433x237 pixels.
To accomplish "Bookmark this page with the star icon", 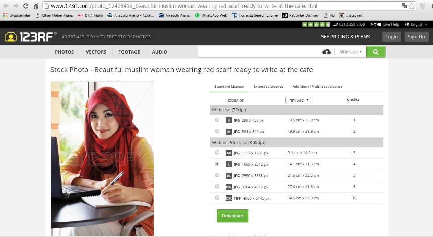I will point(412,6).
